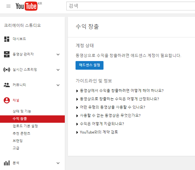Click the 커뮤니티 community people icon
The width and height of the screenshot is (195, 170).
pyautogui.click(x=6, y=85)
